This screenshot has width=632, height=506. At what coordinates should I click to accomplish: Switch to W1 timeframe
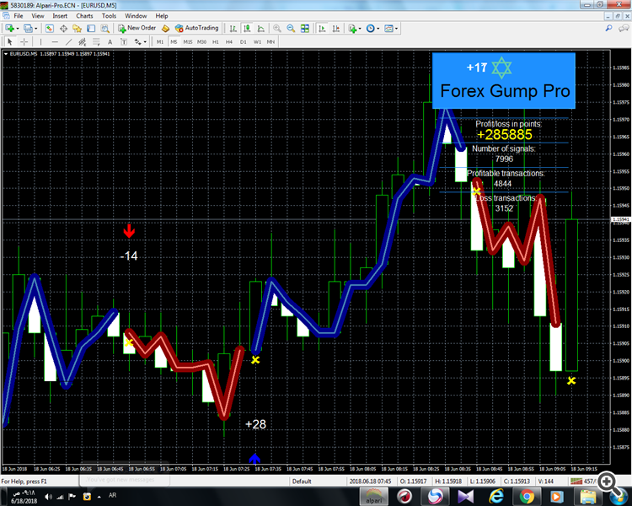pyautogui.click(x=257, y=41)
